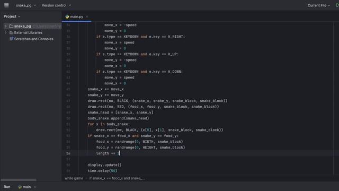The height and width of the screenshot is (191, 339).
Task: Open the Run tool window label
Action: click(7, 187)
